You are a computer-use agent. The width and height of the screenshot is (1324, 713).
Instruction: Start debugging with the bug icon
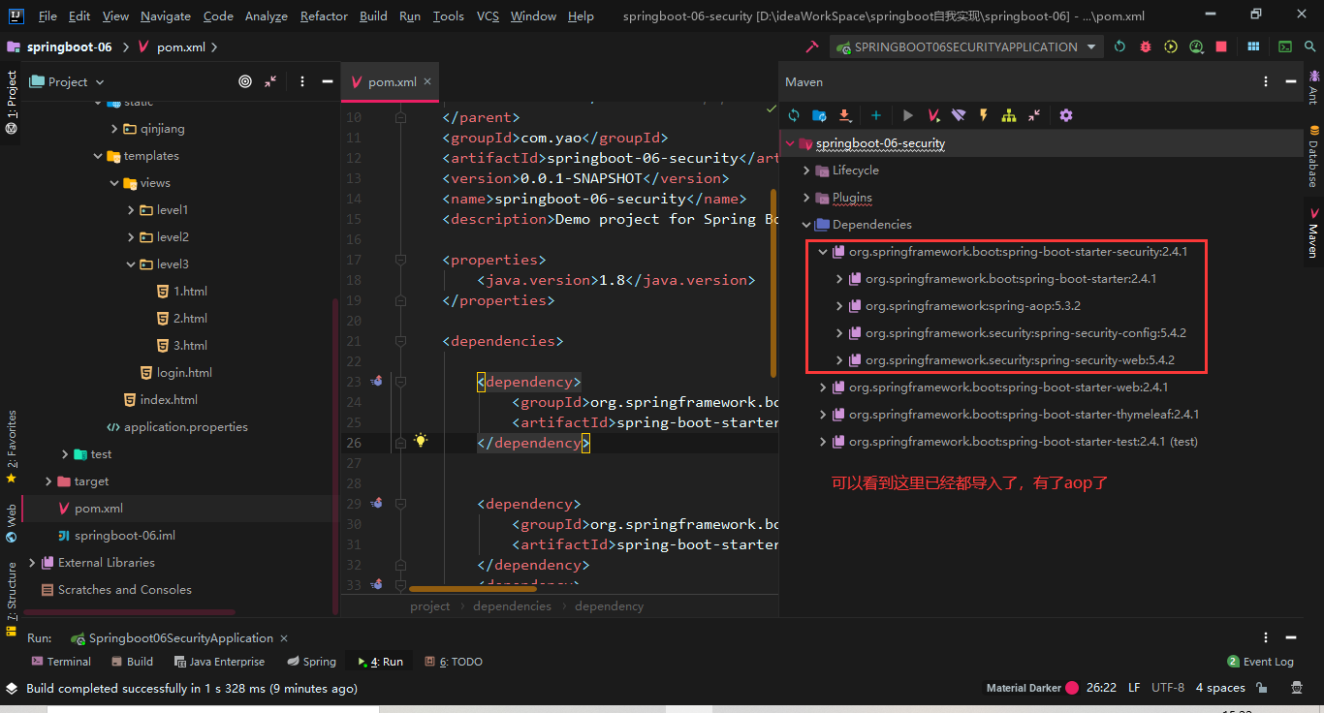[x=1146, y=46]
